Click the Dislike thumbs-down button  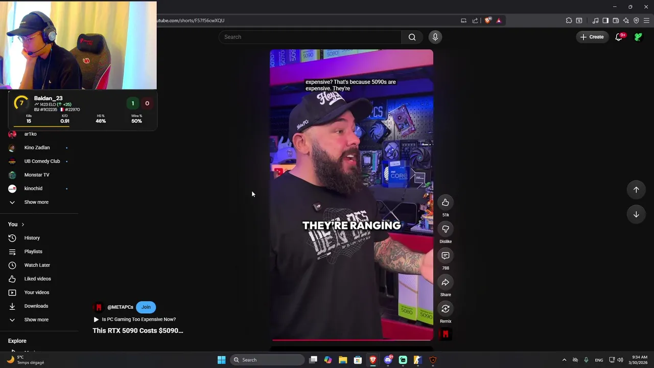pyautogui.click(x=446, y=229)
